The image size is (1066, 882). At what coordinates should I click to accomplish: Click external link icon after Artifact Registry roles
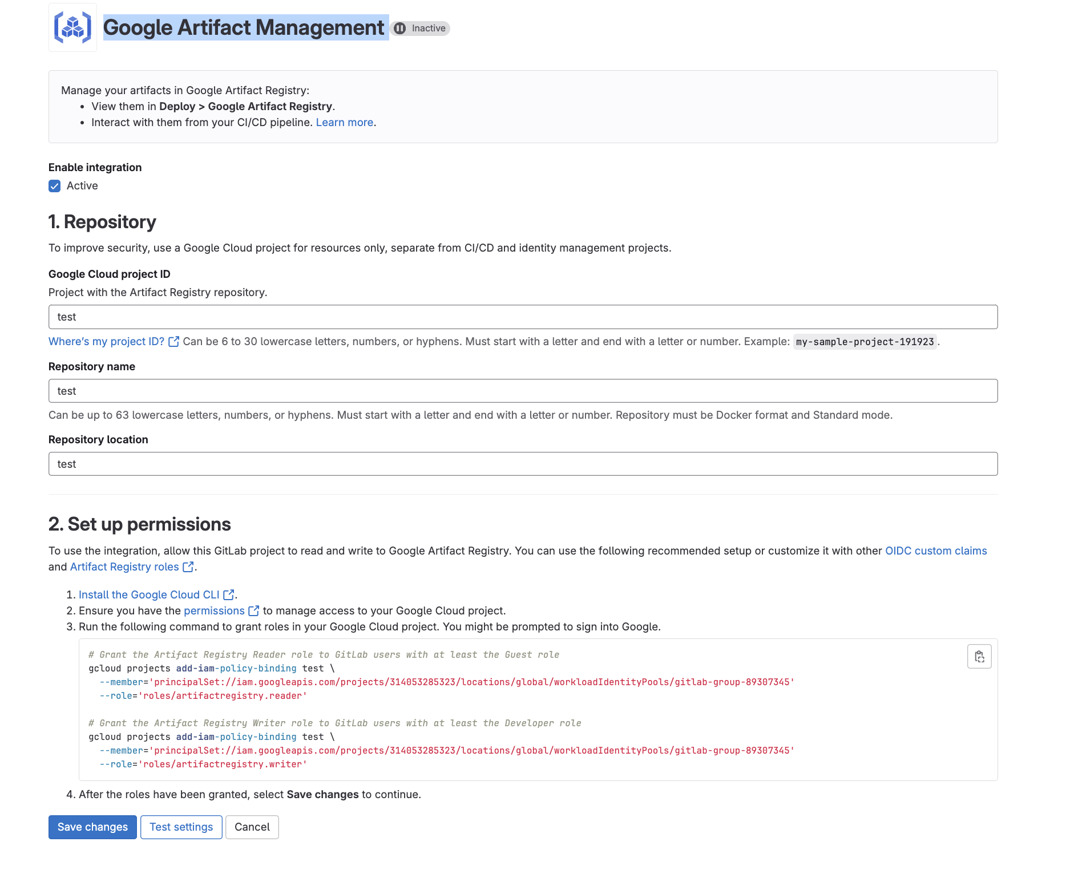(x=188, y=567)
